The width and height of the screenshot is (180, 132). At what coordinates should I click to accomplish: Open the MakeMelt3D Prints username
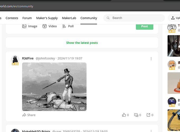click(36, 131)
